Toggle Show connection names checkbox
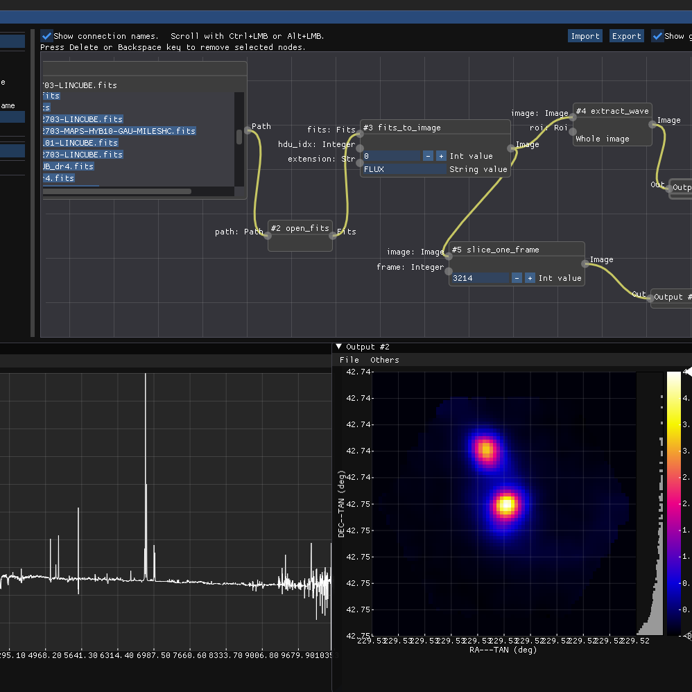 coord(46,35)
